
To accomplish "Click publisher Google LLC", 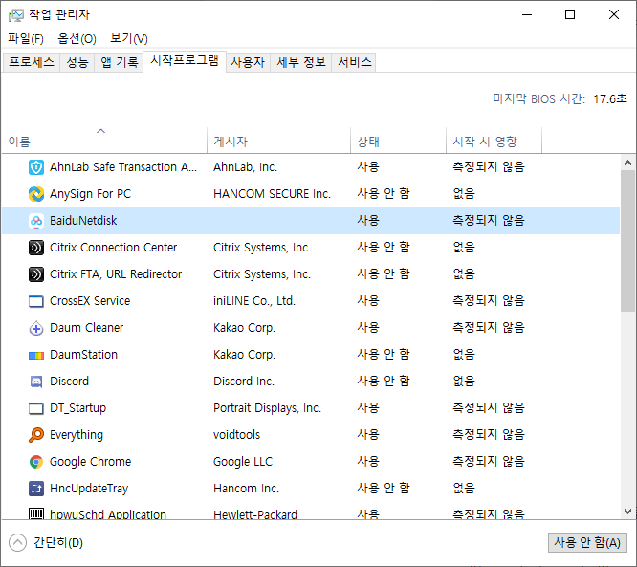I will click(x=243, y=462).
